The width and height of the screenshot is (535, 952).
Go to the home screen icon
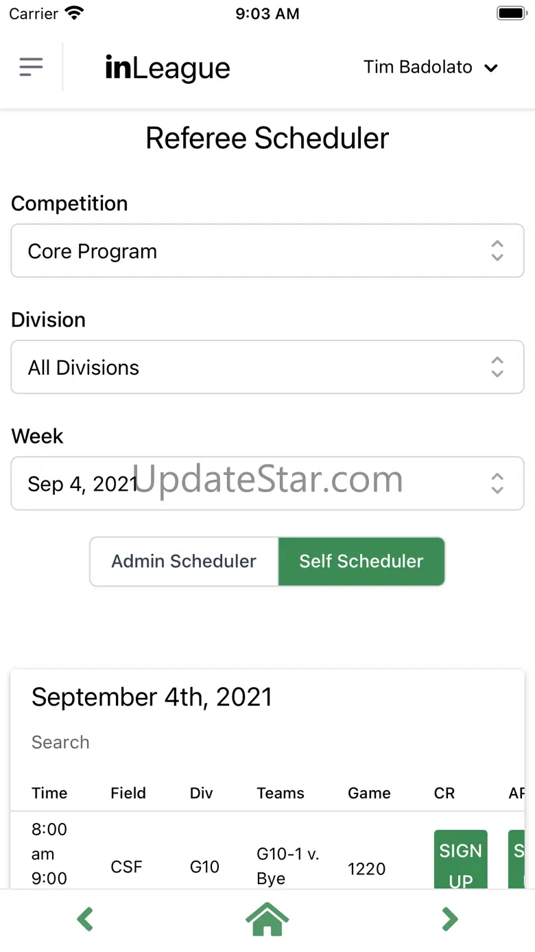tap(267, 919)
